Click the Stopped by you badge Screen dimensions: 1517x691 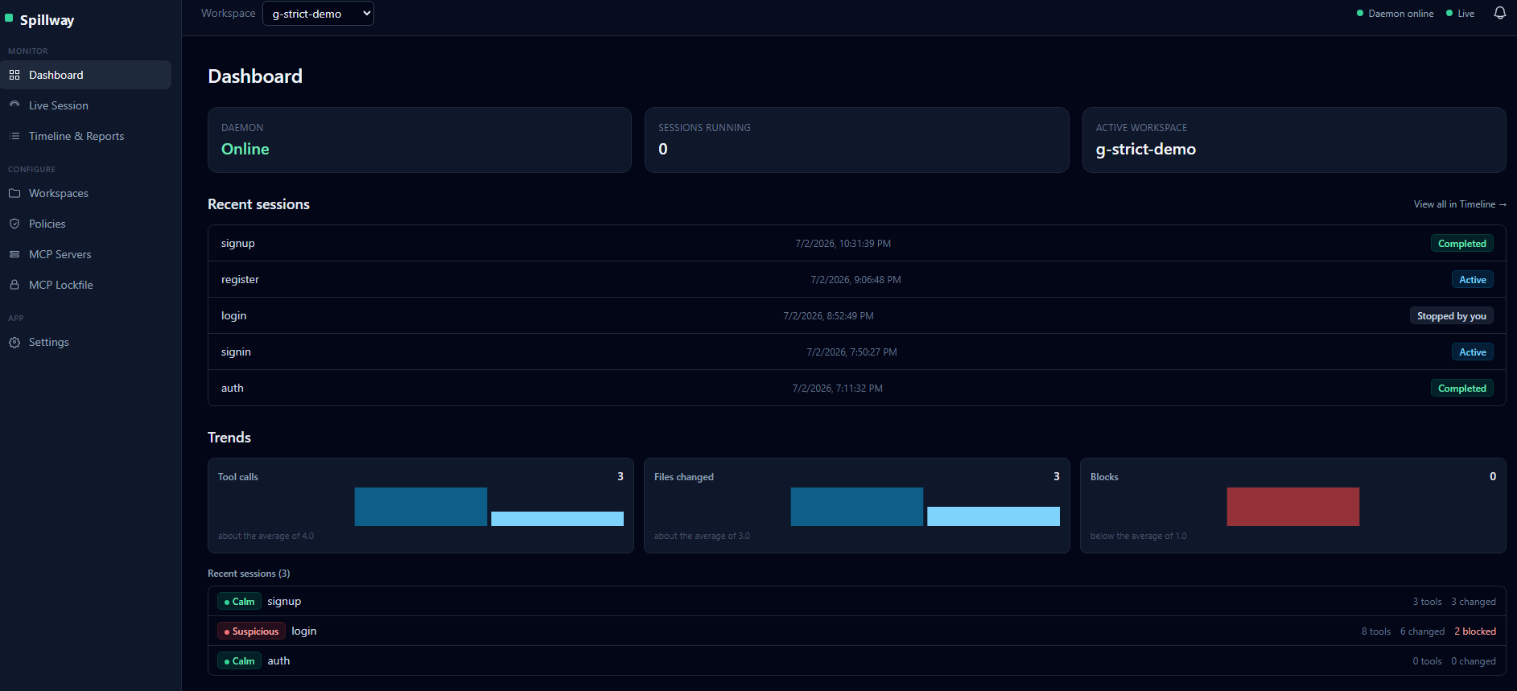pos(1452,316)
